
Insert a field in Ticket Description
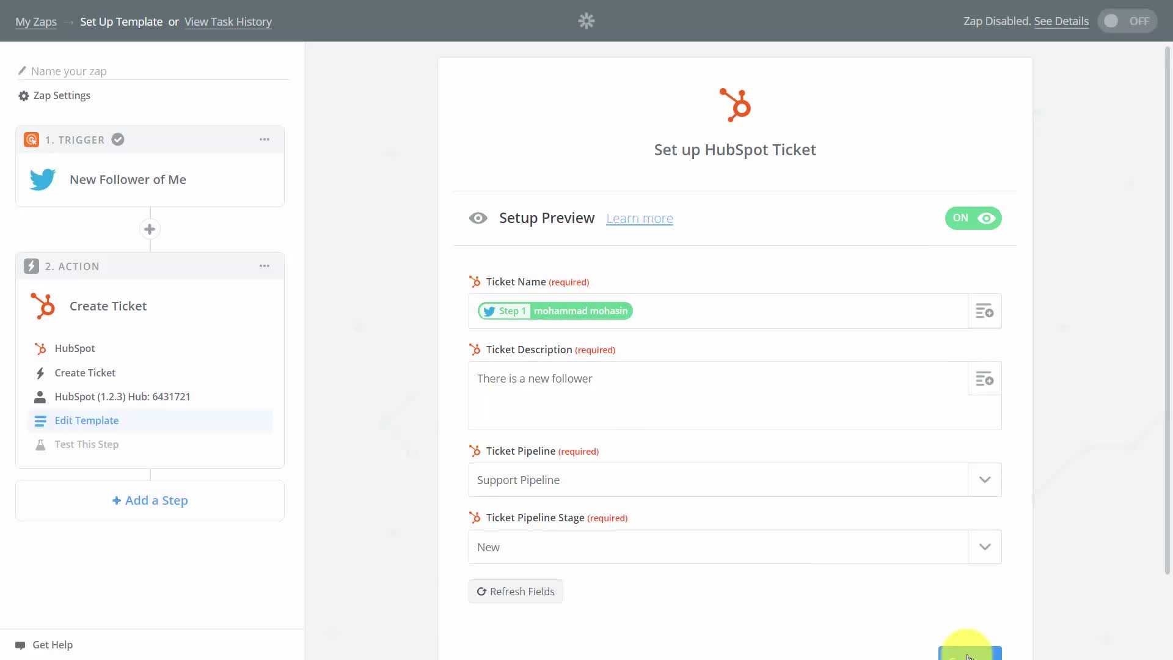pos(984,379)
